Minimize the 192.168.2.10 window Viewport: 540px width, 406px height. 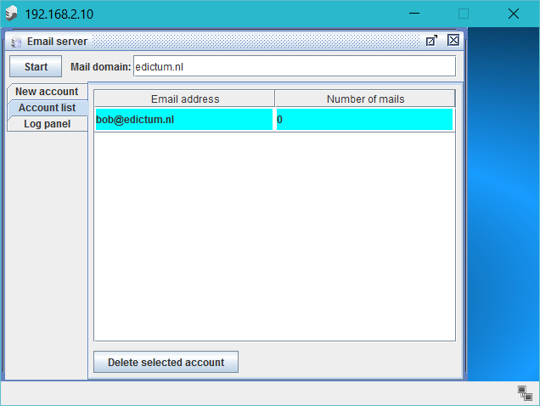(414, 14)
